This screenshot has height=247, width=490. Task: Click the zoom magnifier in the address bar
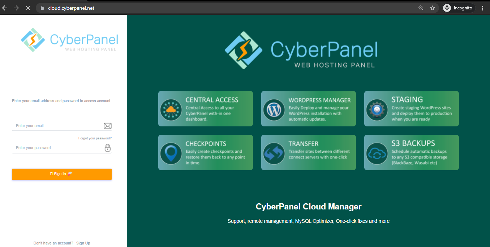pos(421,8)
